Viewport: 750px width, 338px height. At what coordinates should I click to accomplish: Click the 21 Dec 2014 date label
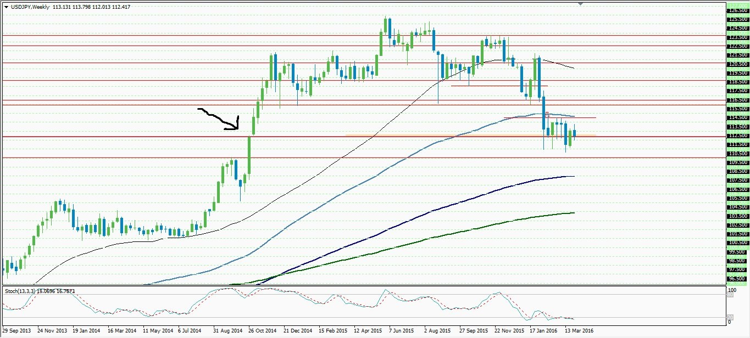pos(298,331)
